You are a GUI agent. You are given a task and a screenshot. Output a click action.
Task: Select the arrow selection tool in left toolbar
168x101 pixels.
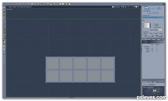point(4,8)
